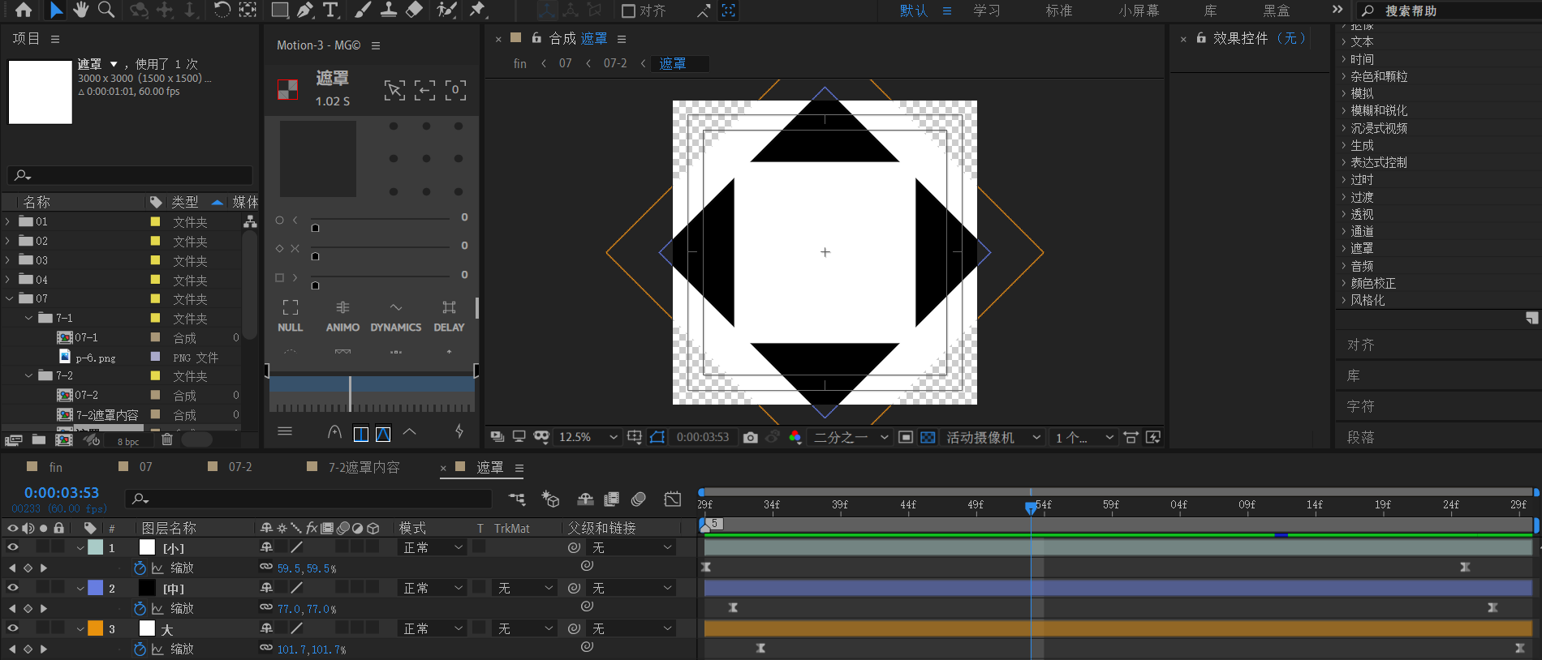Open the composition mini-flowchart icon in timeline
1542x660 pixels.
[x=517, y=499]
